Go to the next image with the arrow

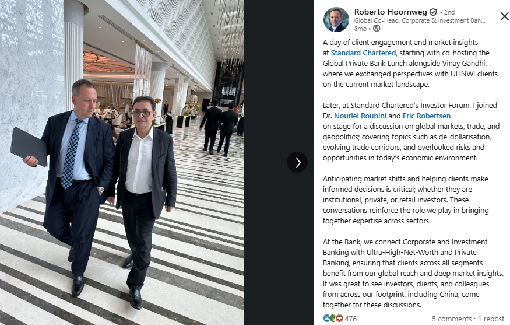coord(297,162)
